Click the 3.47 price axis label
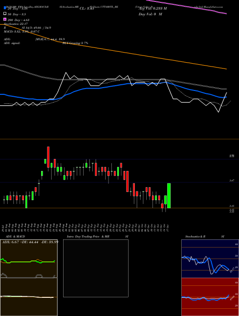Screen dimensions: 239x316 [x=232, y=181]
